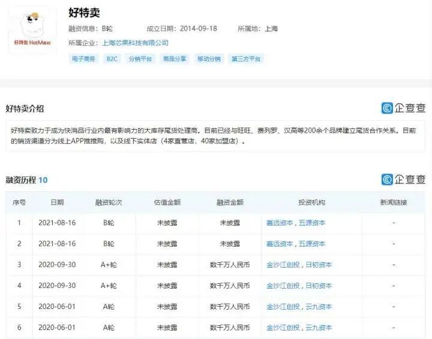
Task: Select the 电子商务 tag
Action: pyautogui.click(x=83, y=59)
